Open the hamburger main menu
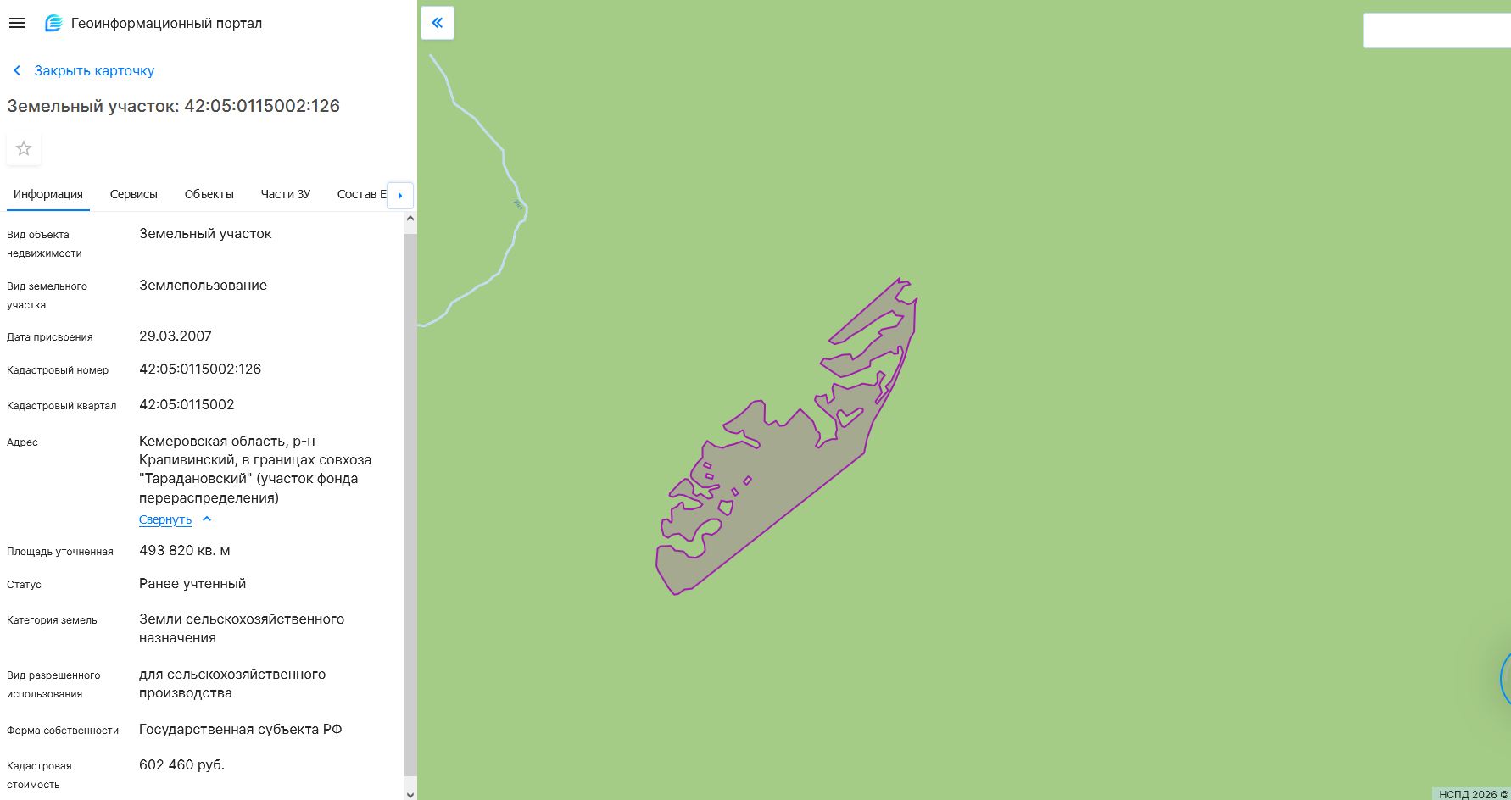This screenshot has height=800, width=1511. [17, 23]
